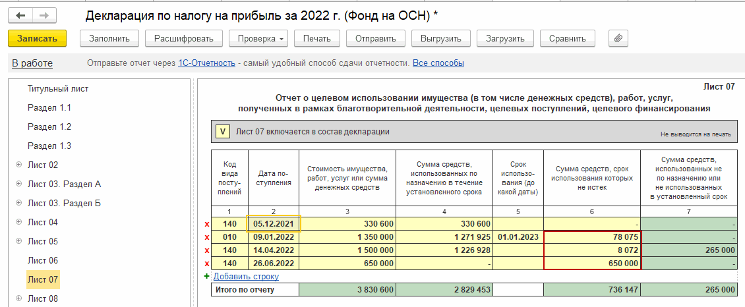Click the total cell 3 830 600
The height and width of the screenshot is (307, 745).
click(347, 289)
